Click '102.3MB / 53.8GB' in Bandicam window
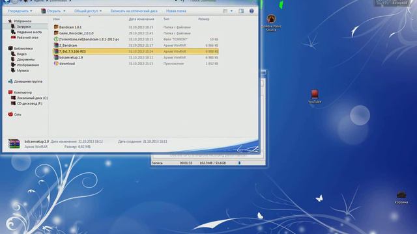 click(x=213, y=163)
